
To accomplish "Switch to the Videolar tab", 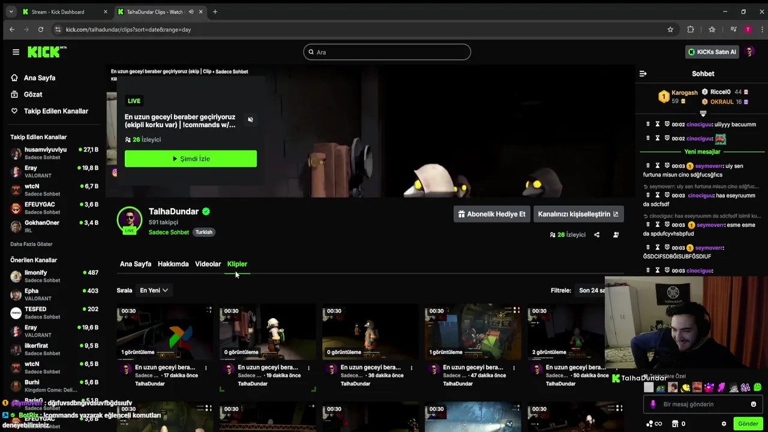I will click(x=208, y=264).
